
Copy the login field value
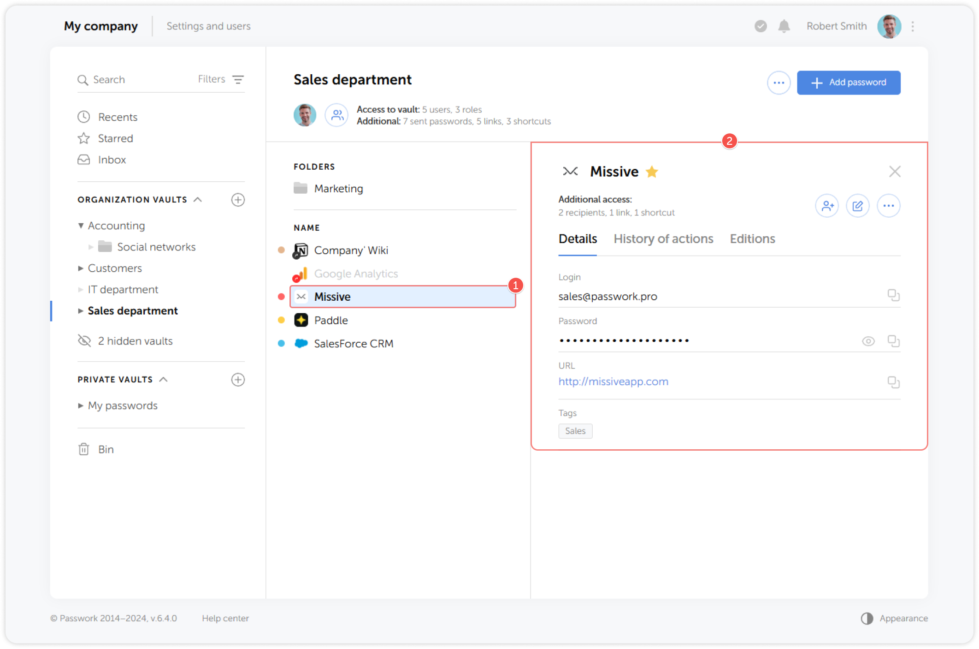pos(893,295)
